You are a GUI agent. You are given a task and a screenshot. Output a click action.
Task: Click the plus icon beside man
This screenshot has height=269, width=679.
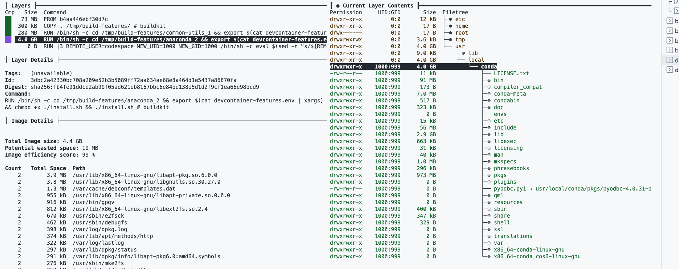[x=489, y=155]
